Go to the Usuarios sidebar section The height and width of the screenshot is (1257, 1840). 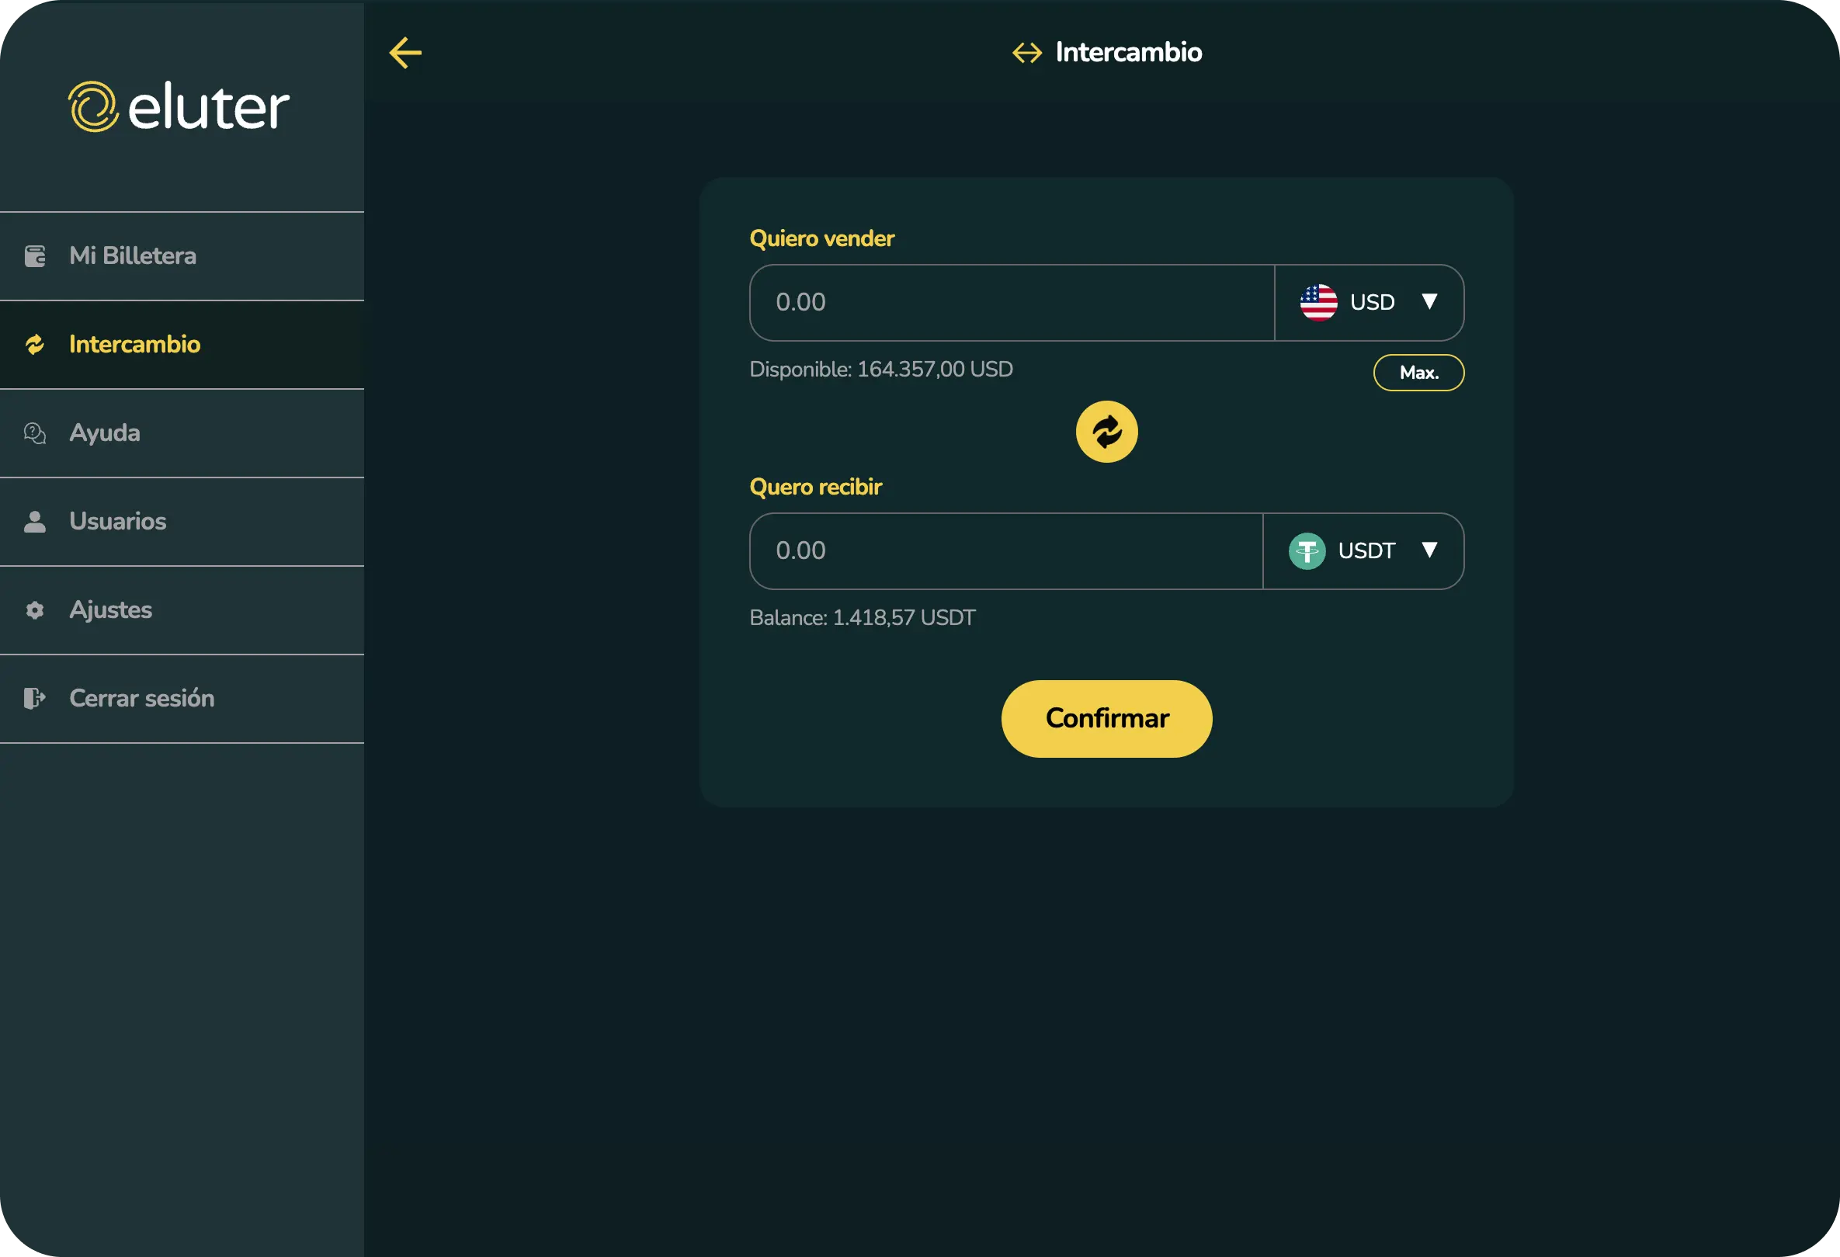coord(118,522)
